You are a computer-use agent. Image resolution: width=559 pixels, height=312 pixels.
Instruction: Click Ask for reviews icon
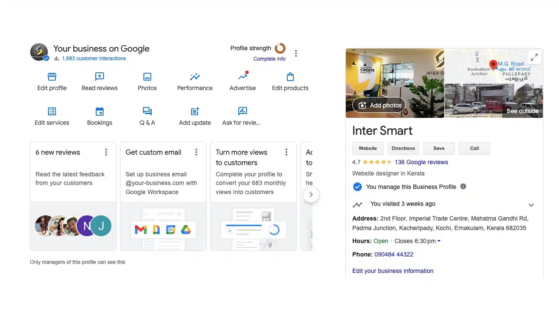(243, 111)
